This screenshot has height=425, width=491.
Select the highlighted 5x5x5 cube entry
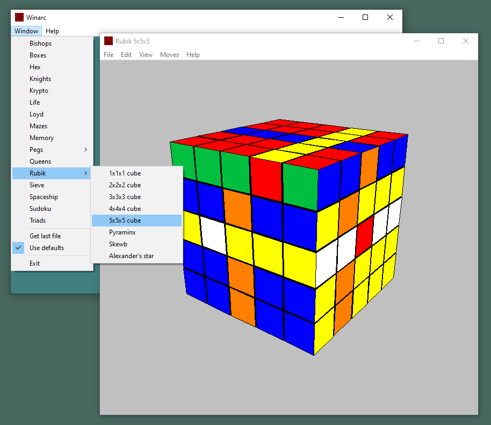(x=137, y=221)
